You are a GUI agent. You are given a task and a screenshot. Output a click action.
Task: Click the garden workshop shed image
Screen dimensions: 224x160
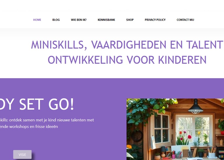175,129
